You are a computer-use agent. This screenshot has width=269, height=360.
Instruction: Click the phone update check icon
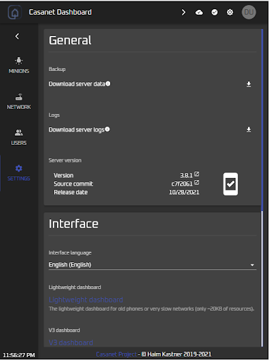click(x=230, y=184)
